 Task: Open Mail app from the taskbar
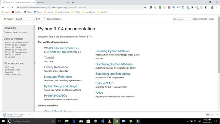[81, 121]
